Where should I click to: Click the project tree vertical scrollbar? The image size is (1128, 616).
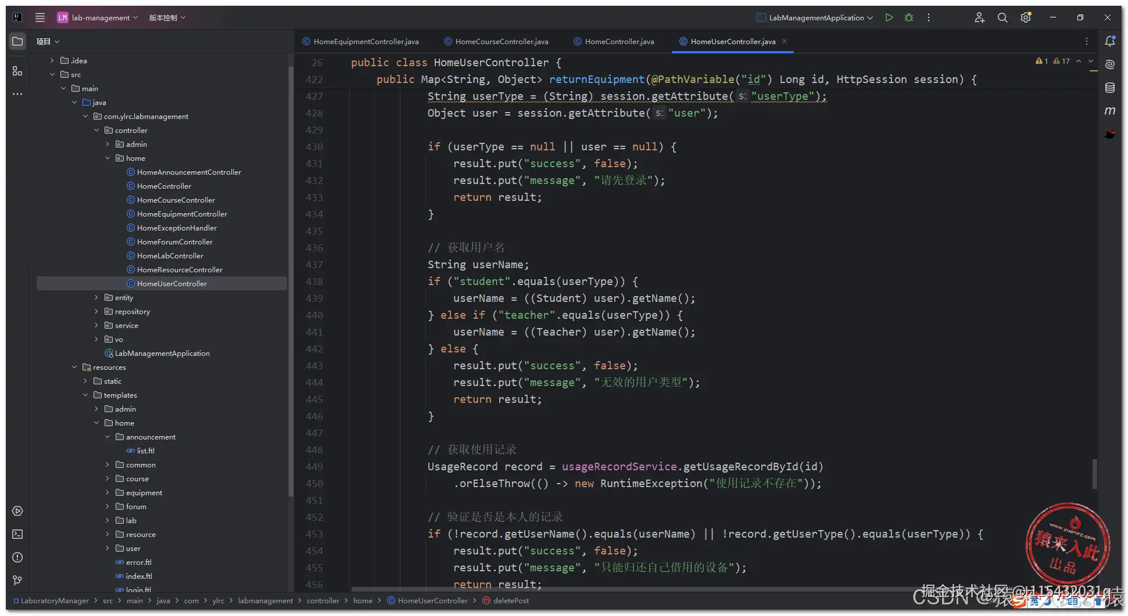291,282
